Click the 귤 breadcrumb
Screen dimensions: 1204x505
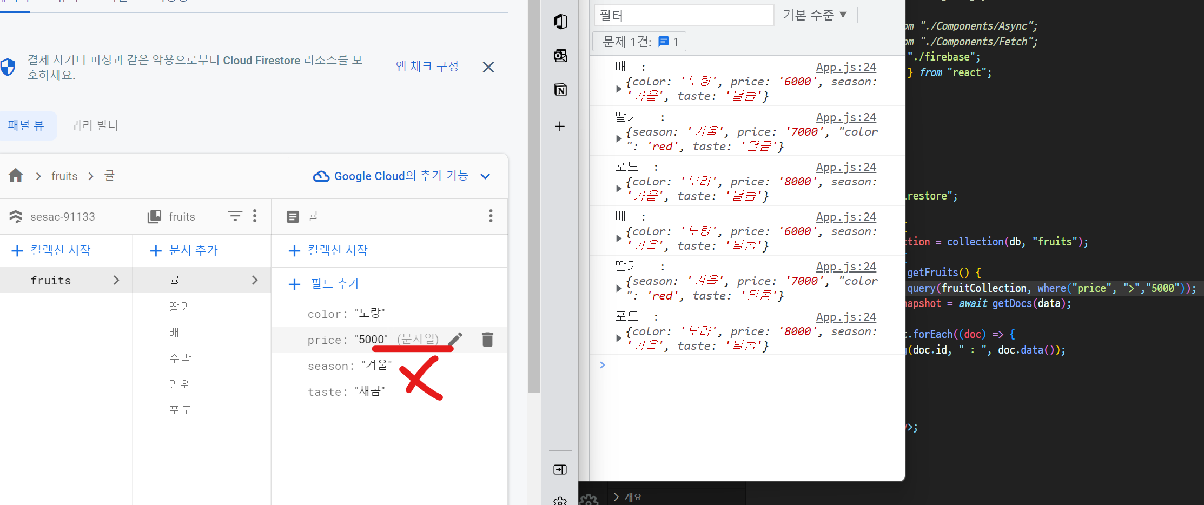tap(109, 176)
